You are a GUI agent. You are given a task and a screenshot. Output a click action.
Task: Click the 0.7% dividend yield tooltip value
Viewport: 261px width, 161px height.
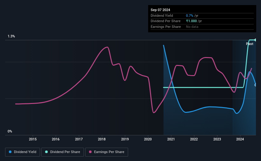point(189,16)
